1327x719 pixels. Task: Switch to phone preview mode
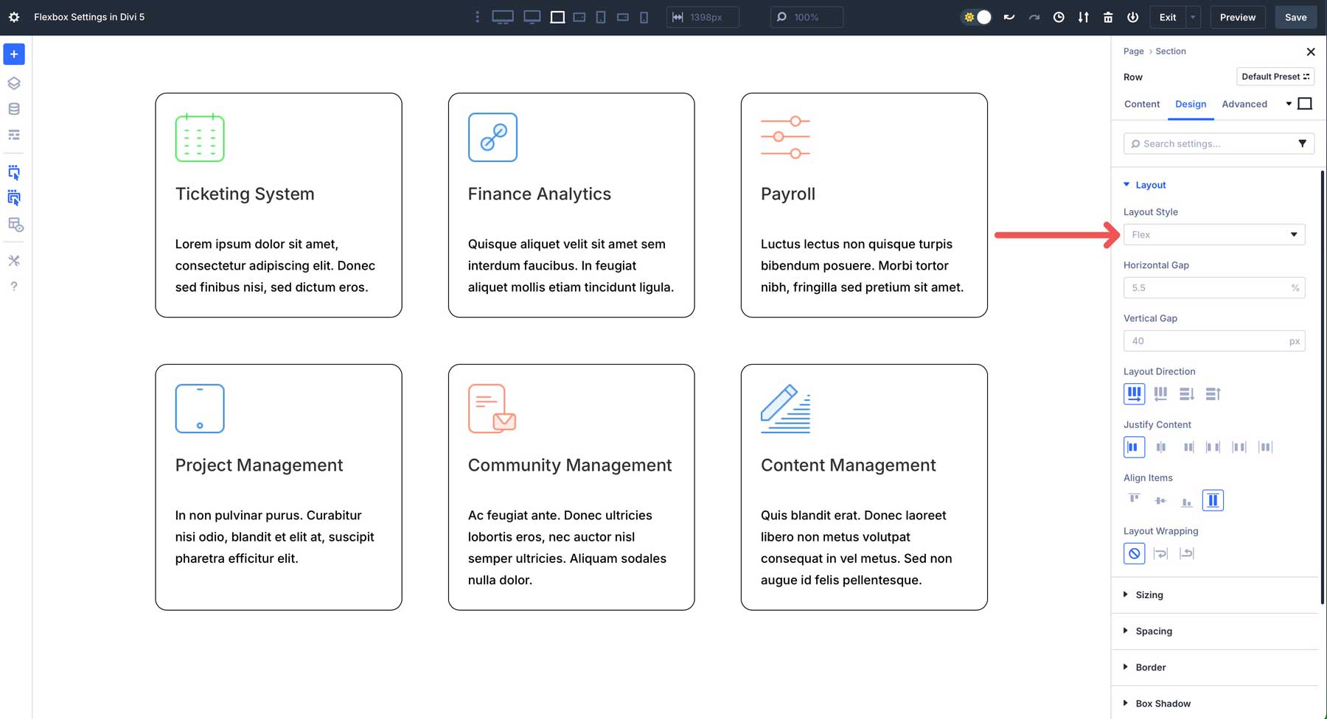point(644,16)
